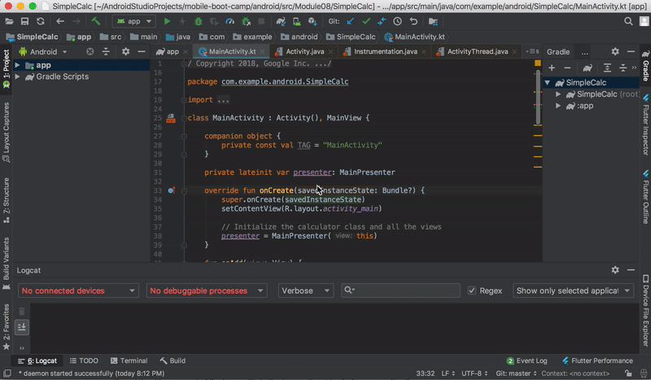Switch to Instrumentation.java editor tab
This screenshot has height=380, width=651.
pos(385,51)
